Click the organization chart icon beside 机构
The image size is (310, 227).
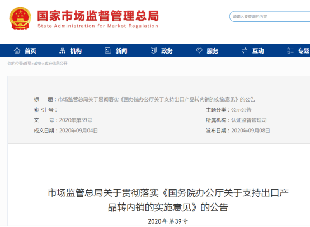(62, 51)
